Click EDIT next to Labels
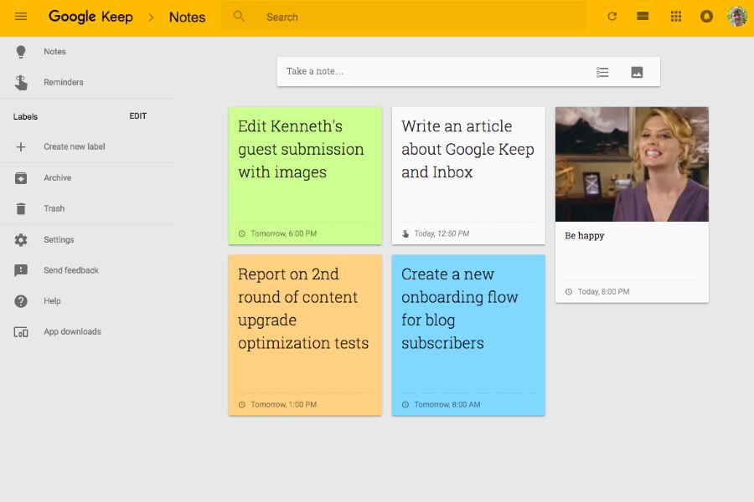 point(138,115)
